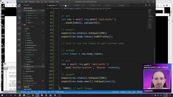Click the Windows Start button

[2, 95]
